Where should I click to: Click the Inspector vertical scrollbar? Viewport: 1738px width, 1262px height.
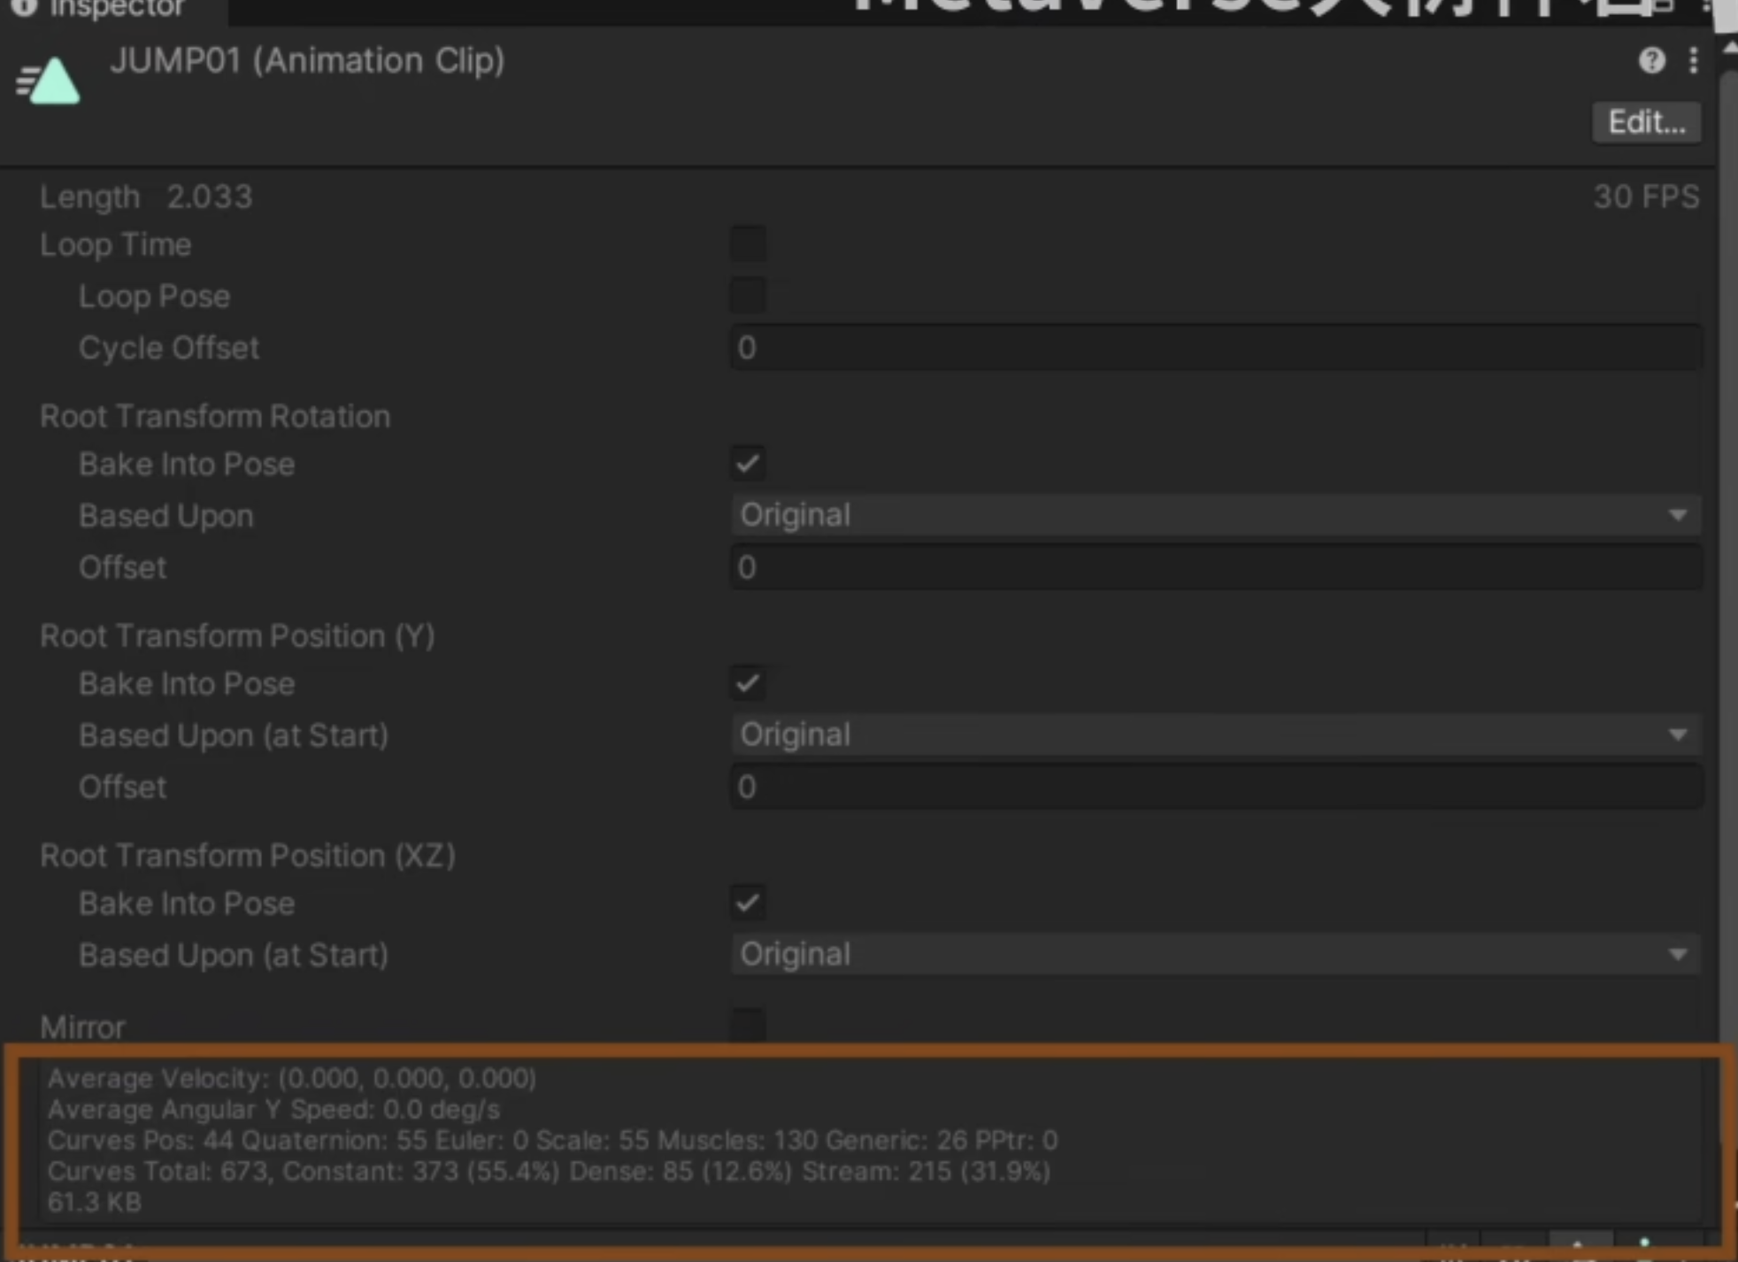[x=1727, y=531]
